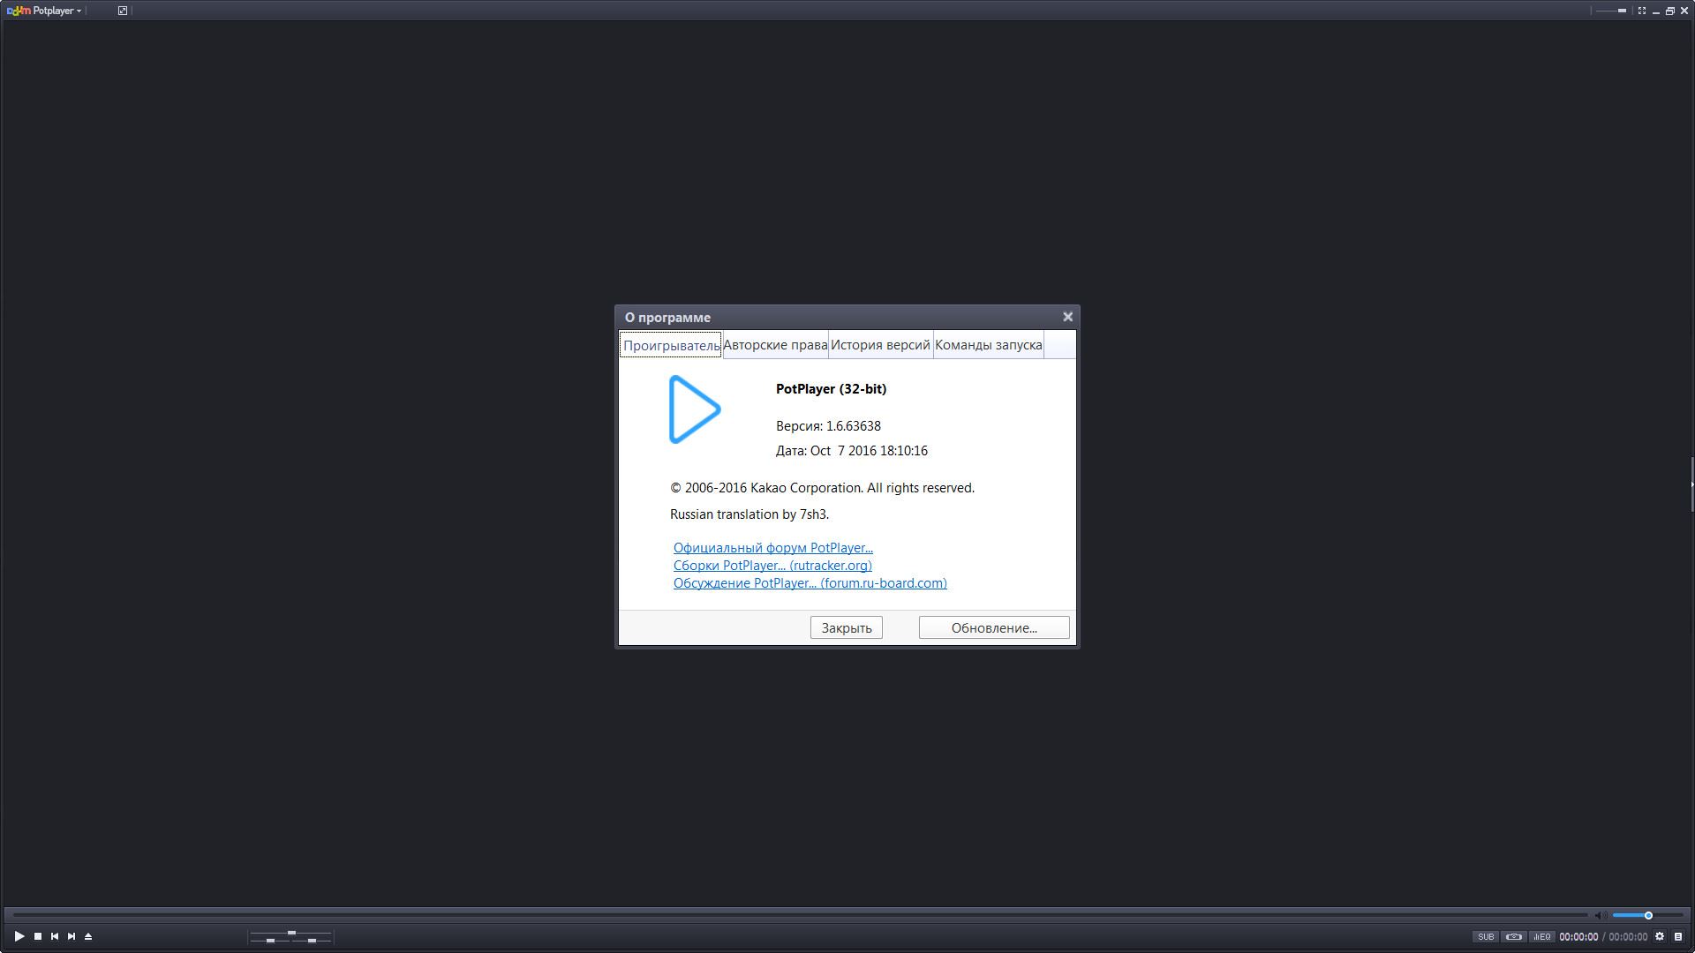Open the История версий tab
Screen dimensions: 1695x953
pyautogui.click(x=880, y=345)
